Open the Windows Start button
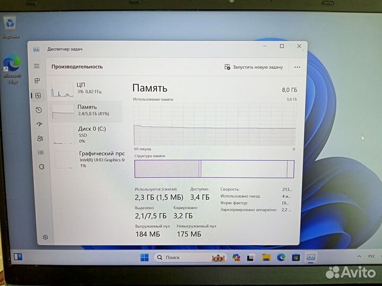The width and height of the screenshot is (382, 286). [144, 257]
